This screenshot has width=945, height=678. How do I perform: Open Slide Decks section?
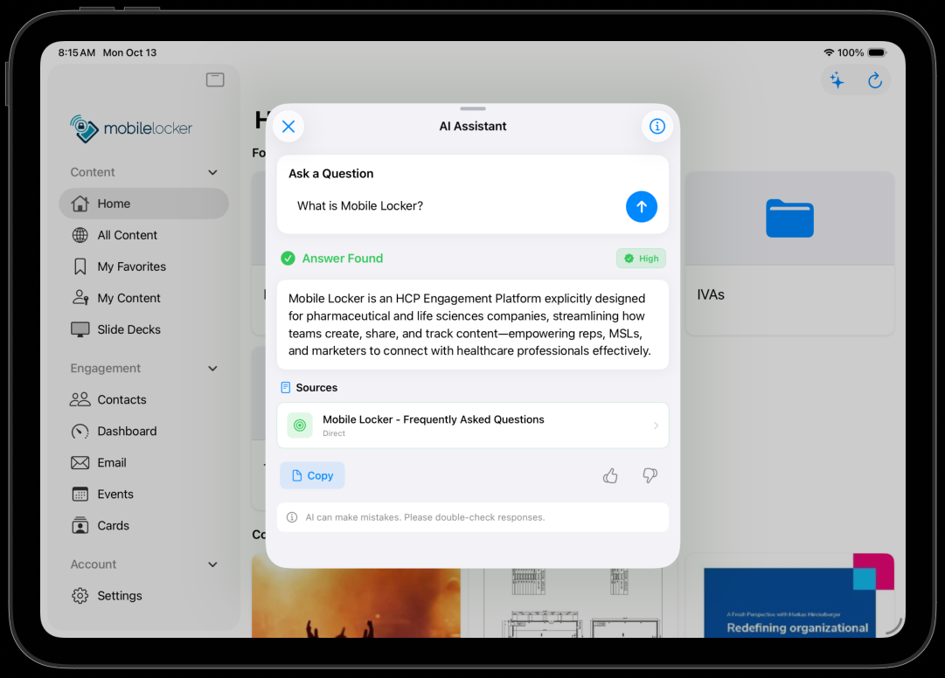click(129, 329)
